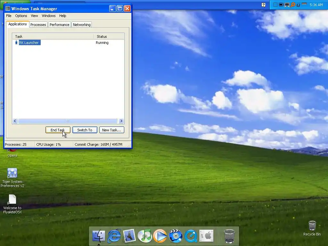328x246 pixels.
Task: Launch QuickTime Player from the dock
Action: [x=191, y=236]
